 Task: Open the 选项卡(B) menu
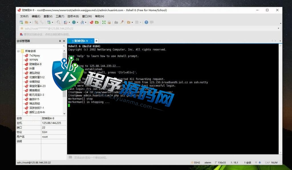(73, 16)
